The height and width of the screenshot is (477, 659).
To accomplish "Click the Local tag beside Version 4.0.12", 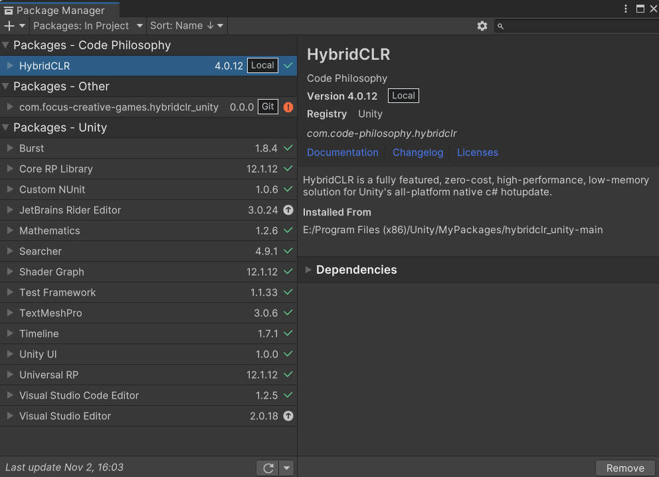I will pos(403,96).
